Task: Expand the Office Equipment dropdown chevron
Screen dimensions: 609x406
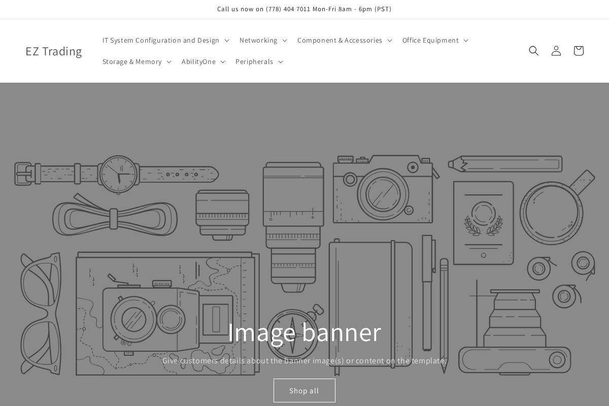Action: tap(466, 40)
